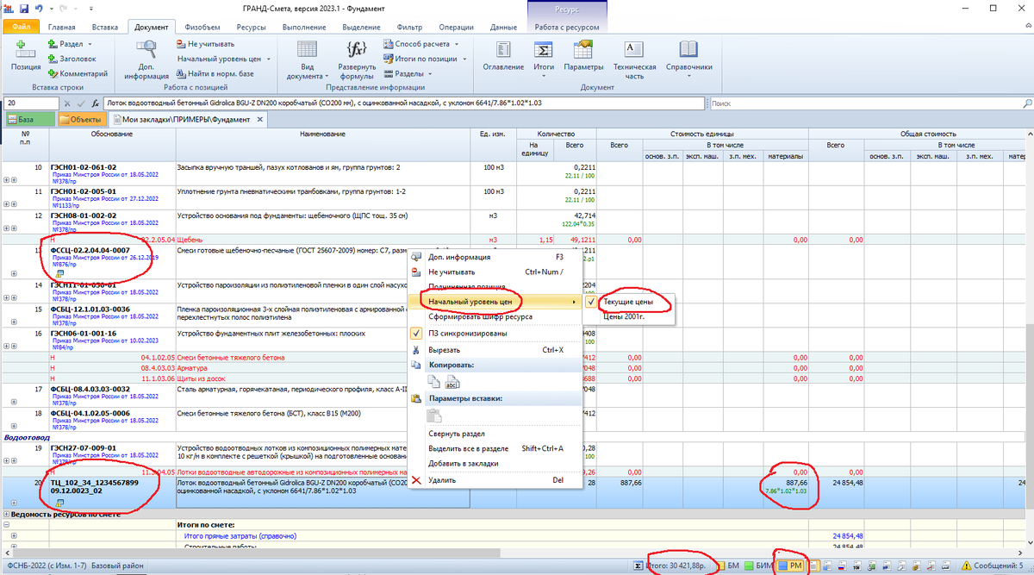Switch to the Ресурсы ribbon tab

pos(251,28)
